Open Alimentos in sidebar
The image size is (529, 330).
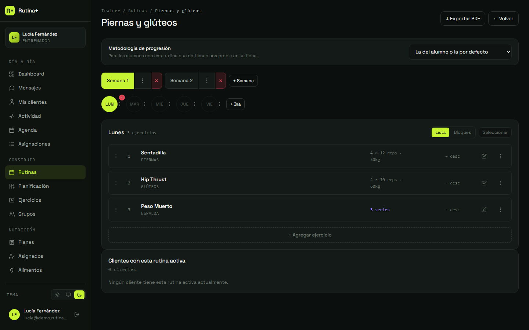click(45, 270)
